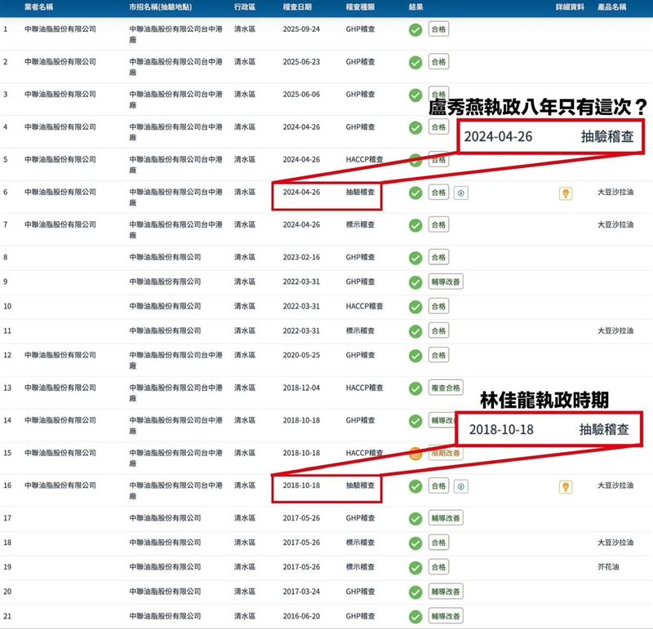
Task: Select the date cell 2025-06-23
Action: click(301, 62)
